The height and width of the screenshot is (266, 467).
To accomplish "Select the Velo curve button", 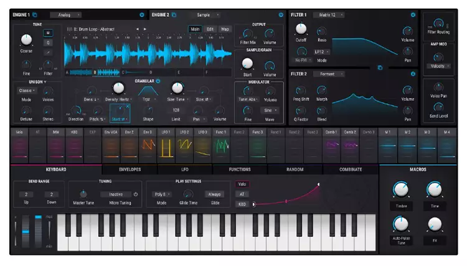I will (x=242, y=184).
